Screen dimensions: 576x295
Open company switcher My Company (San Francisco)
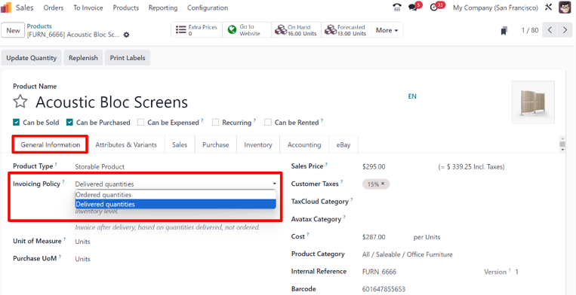495,8
